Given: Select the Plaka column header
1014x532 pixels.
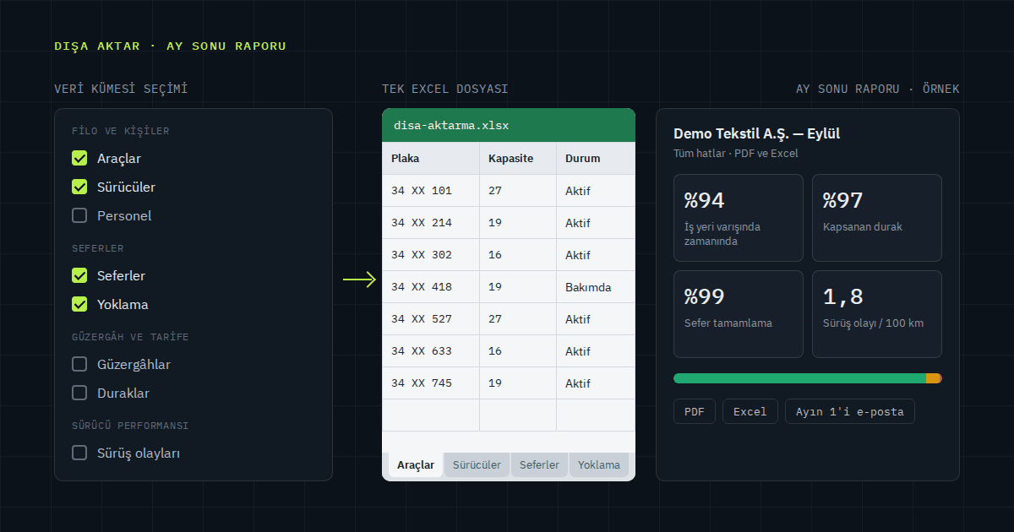Looking at the screenshot, I should [431, 159].
